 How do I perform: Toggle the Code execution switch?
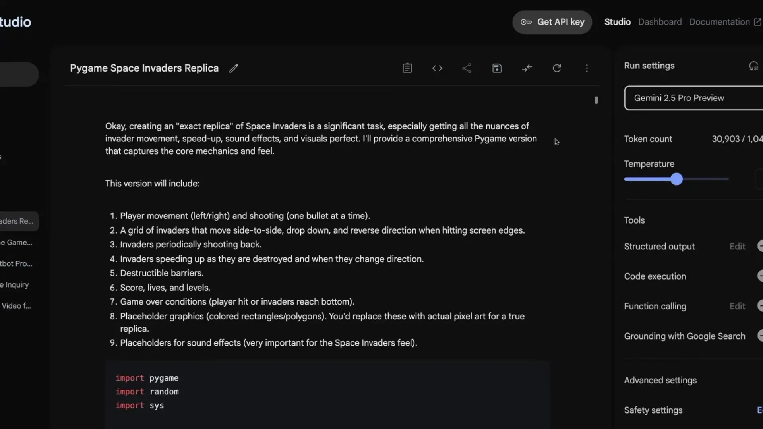point(760,276)
